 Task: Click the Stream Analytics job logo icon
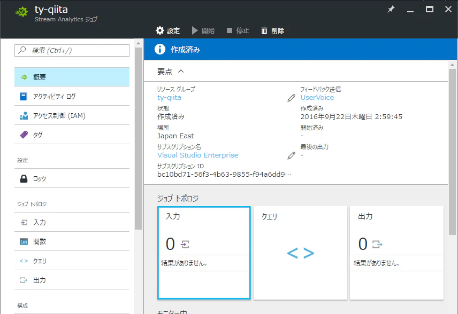pos(21,12)
